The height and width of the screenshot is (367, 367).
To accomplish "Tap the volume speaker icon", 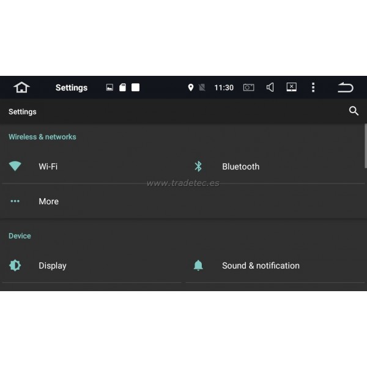I will (270, 87).
